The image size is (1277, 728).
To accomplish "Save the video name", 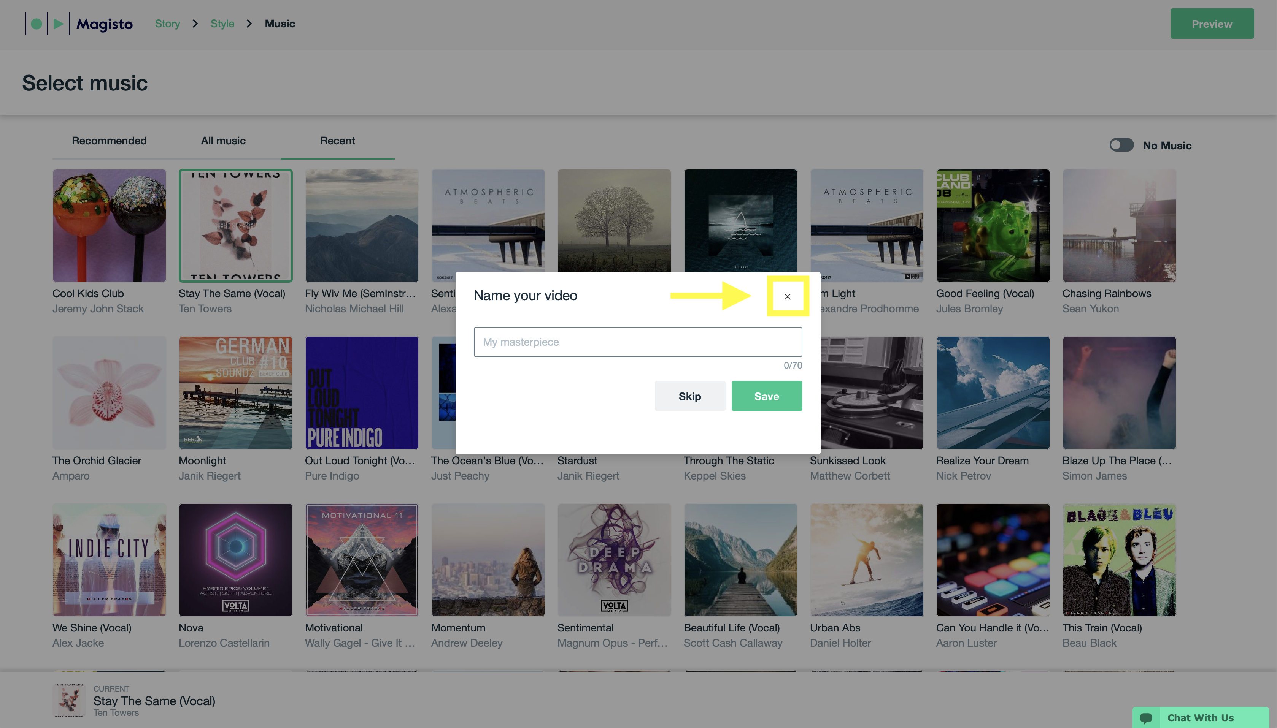I will (767, 396).
